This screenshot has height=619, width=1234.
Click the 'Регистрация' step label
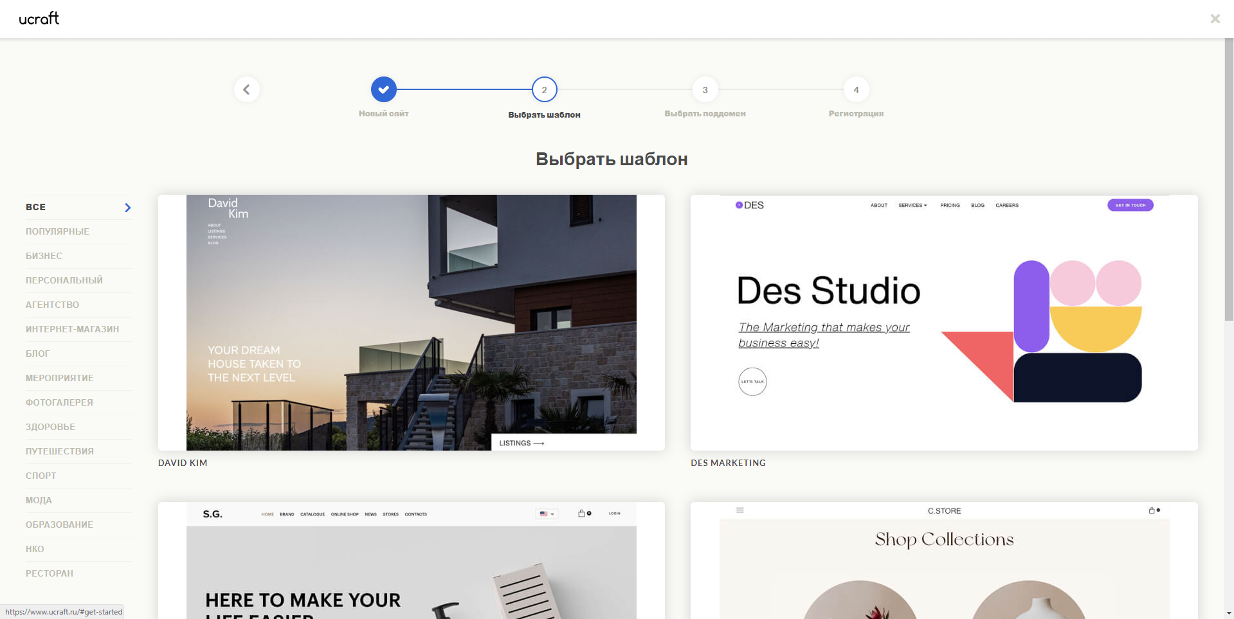pos(856,114)
